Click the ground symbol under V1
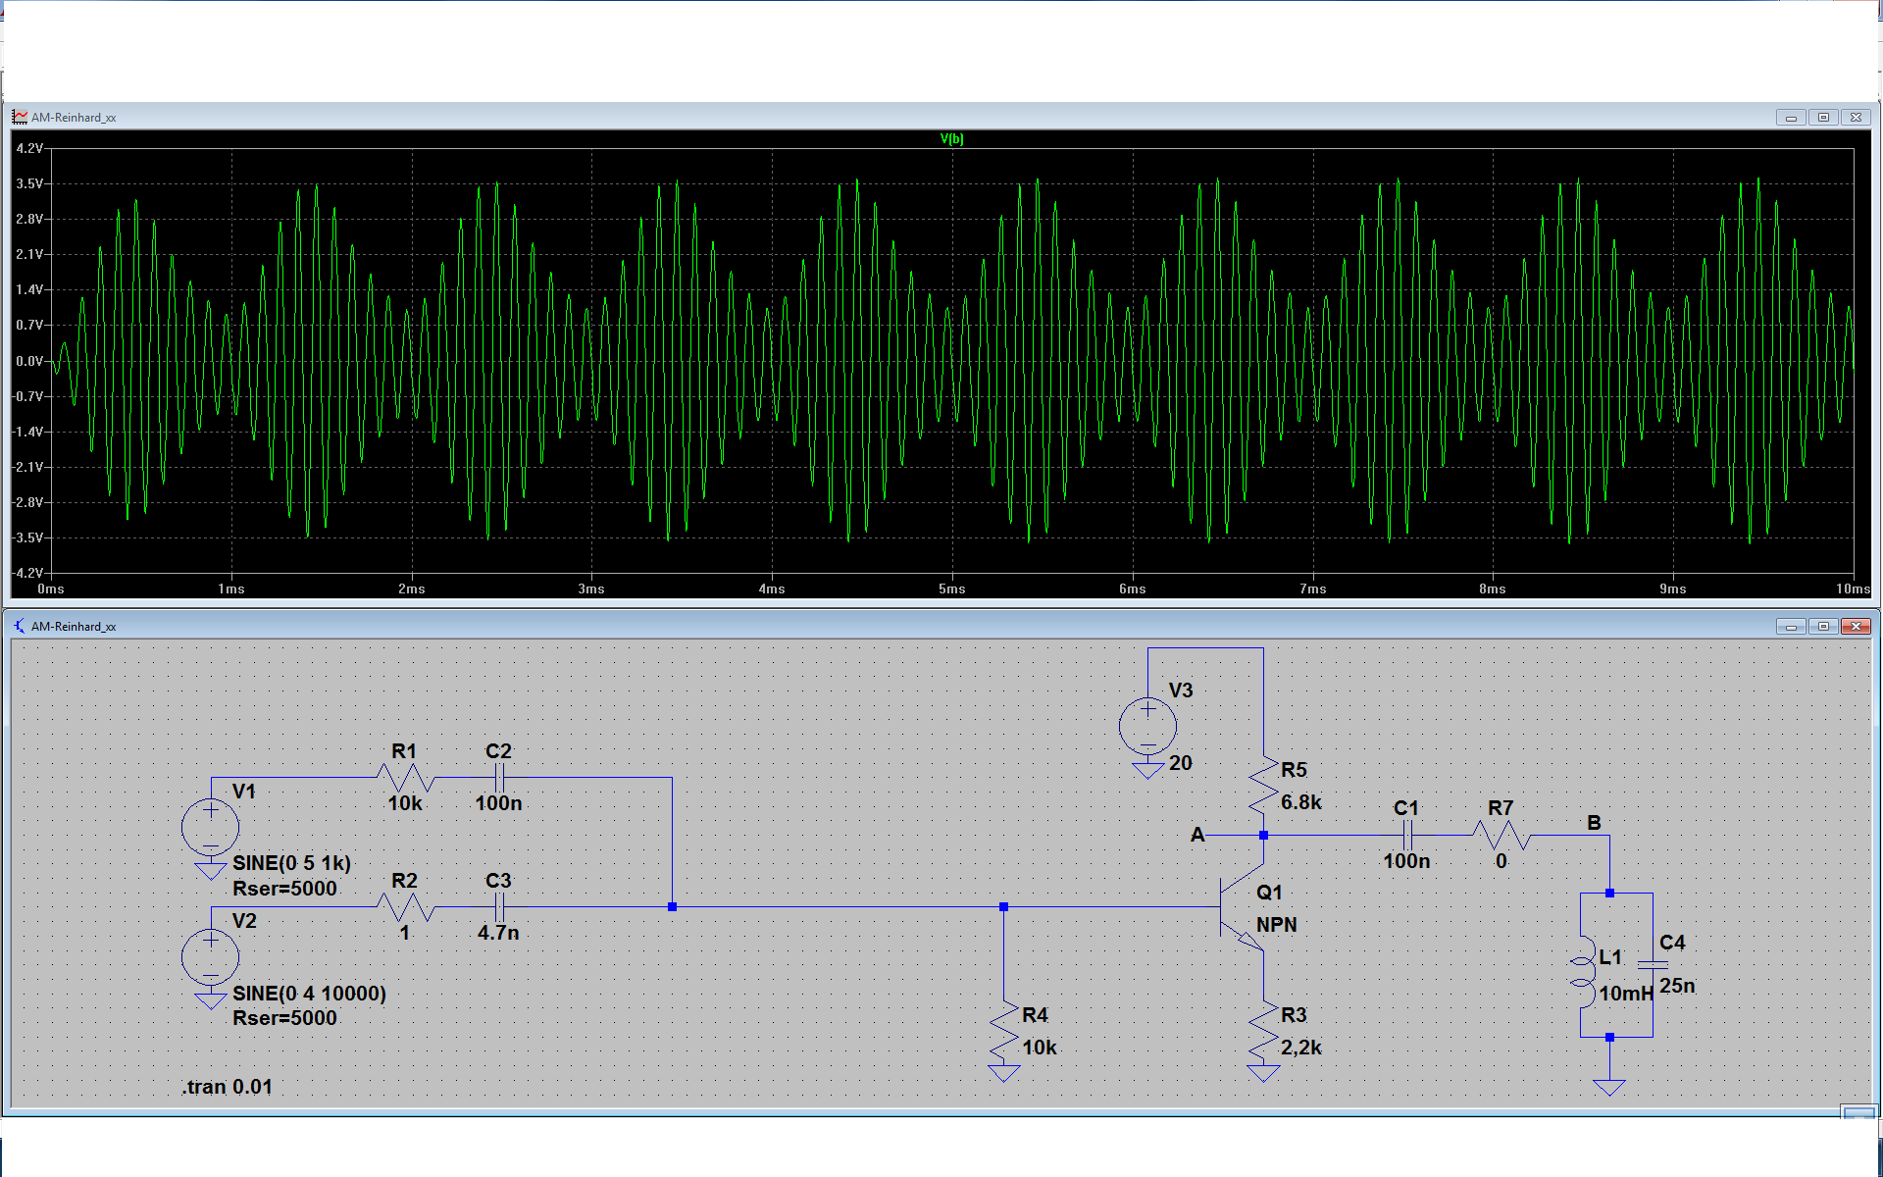The image size is (1883, 1177). 211,871
